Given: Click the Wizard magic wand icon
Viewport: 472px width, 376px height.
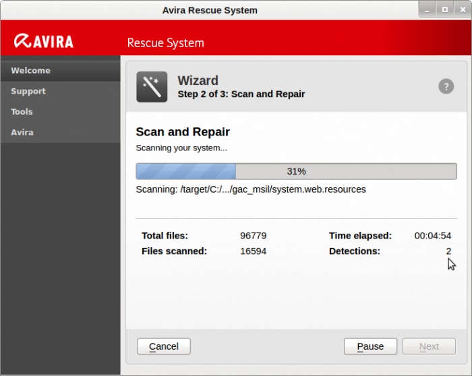Looking at the screenshot, I should [152, 87].
